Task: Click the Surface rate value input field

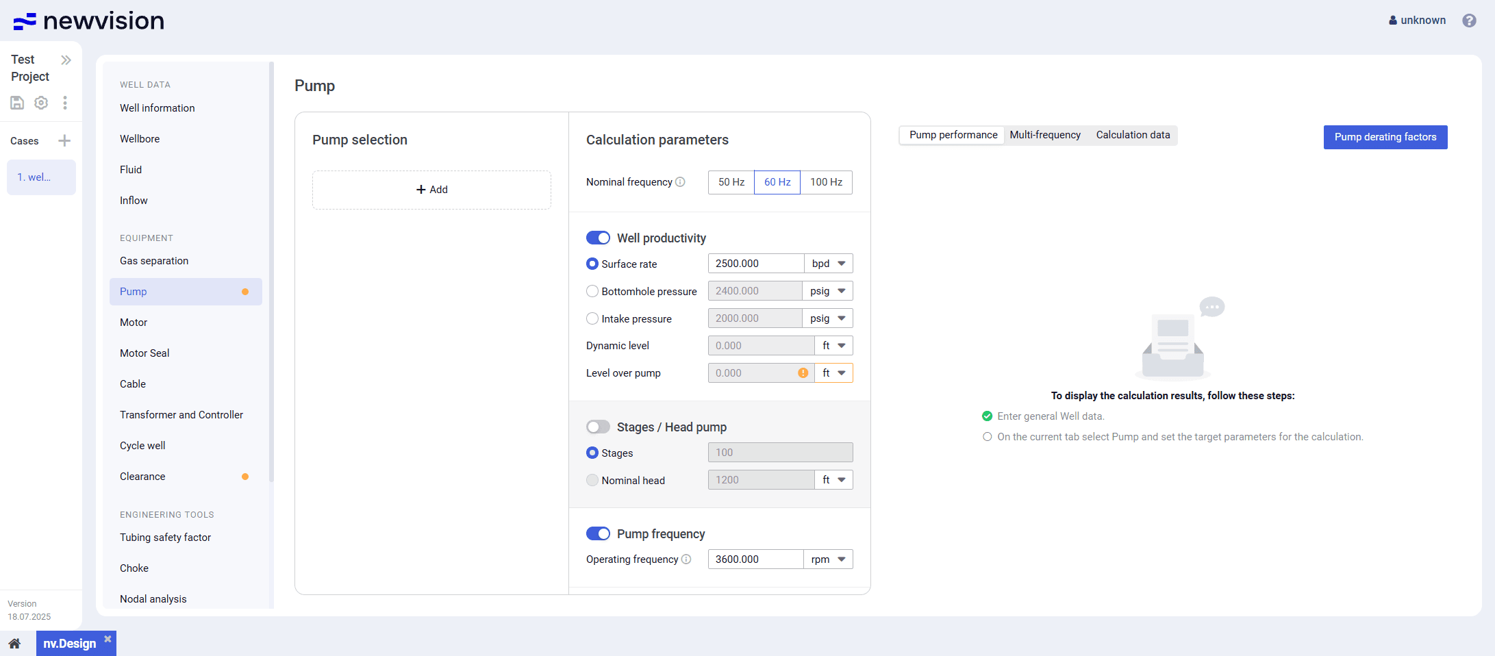Action: (x=755, y=264)
